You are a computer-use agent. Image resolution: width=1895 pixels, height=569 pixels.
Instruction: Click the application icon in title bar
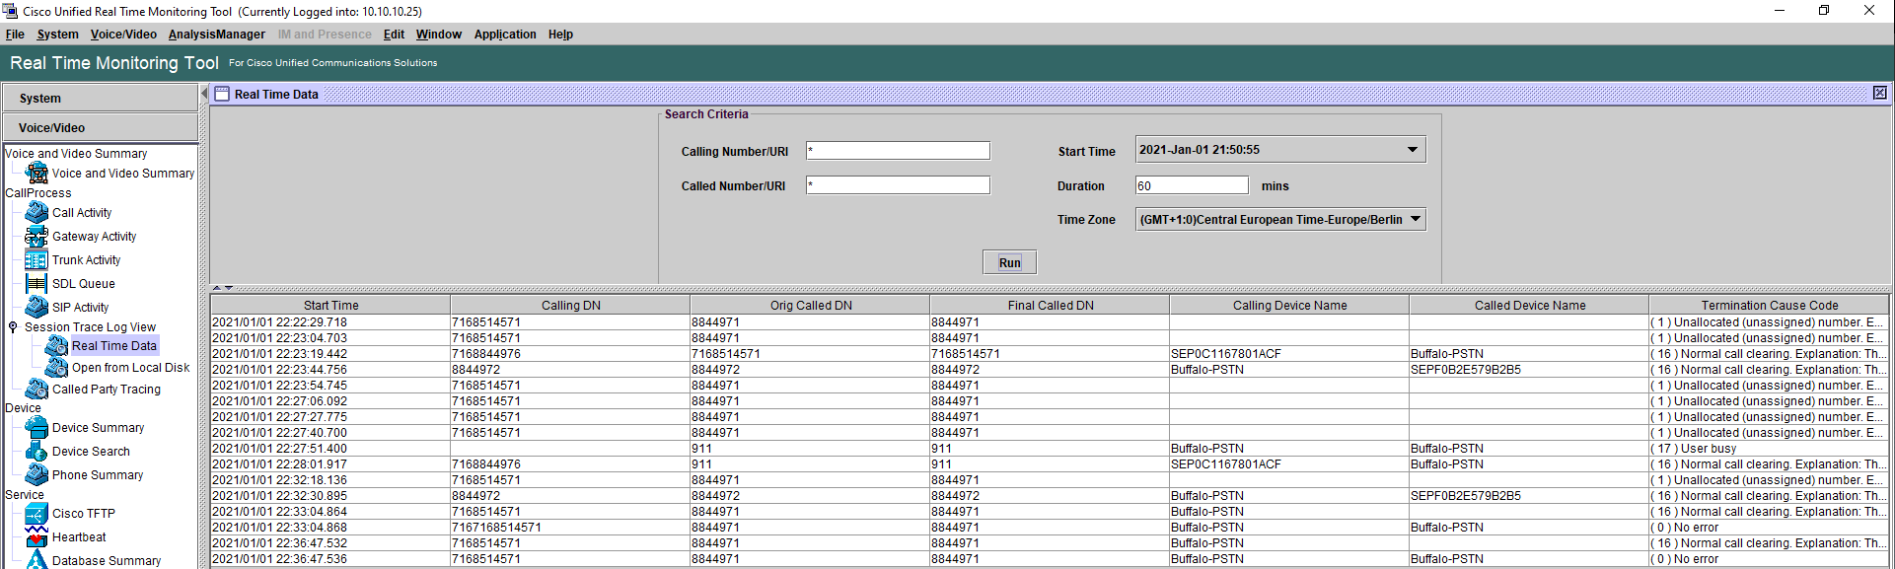[10, 11]
